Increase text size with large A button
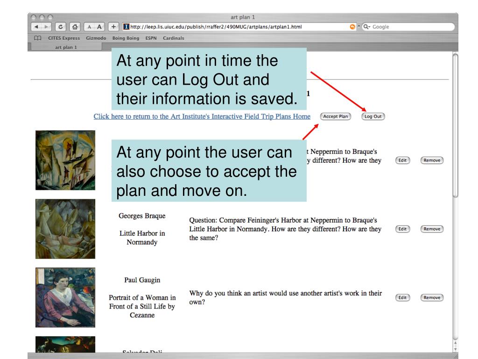This screenshot has width=478, height=359. (99, 27)
